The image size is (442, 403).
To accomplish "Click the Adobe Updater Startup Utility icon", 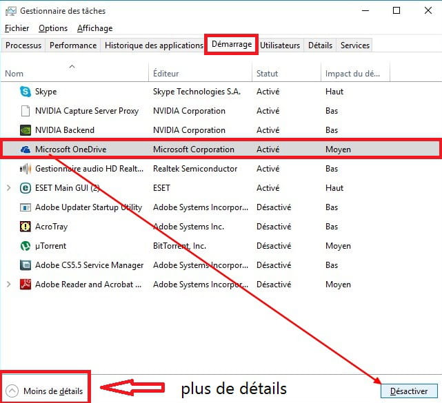I will tap(26, 207).
